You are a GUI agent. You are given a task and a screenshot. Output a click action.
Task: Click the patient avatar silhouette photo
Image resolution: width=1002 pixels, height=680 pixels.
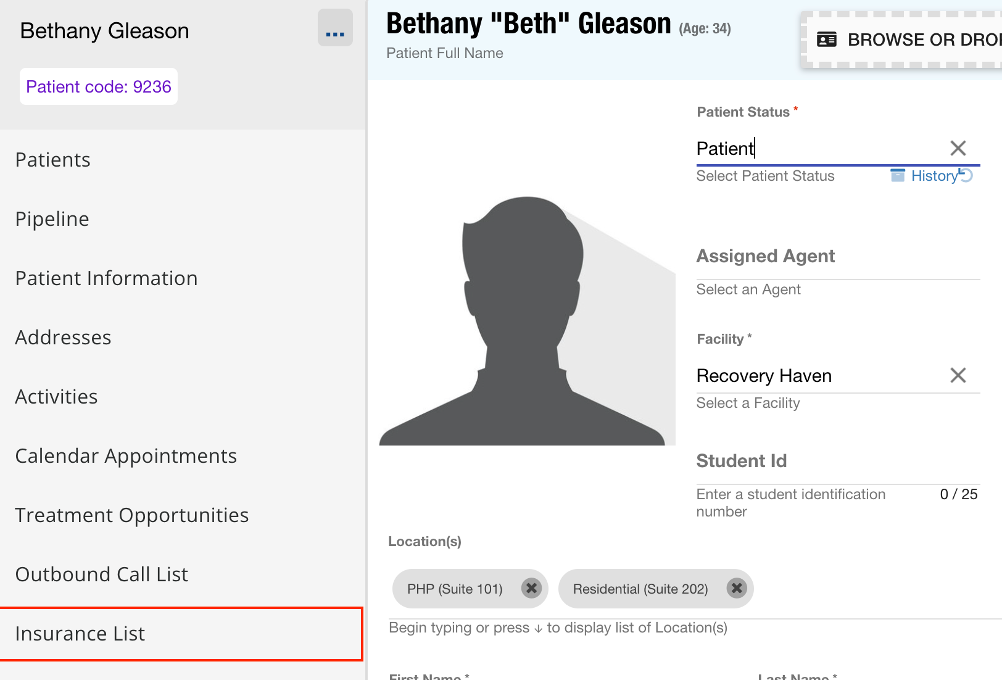coord(526,321)
